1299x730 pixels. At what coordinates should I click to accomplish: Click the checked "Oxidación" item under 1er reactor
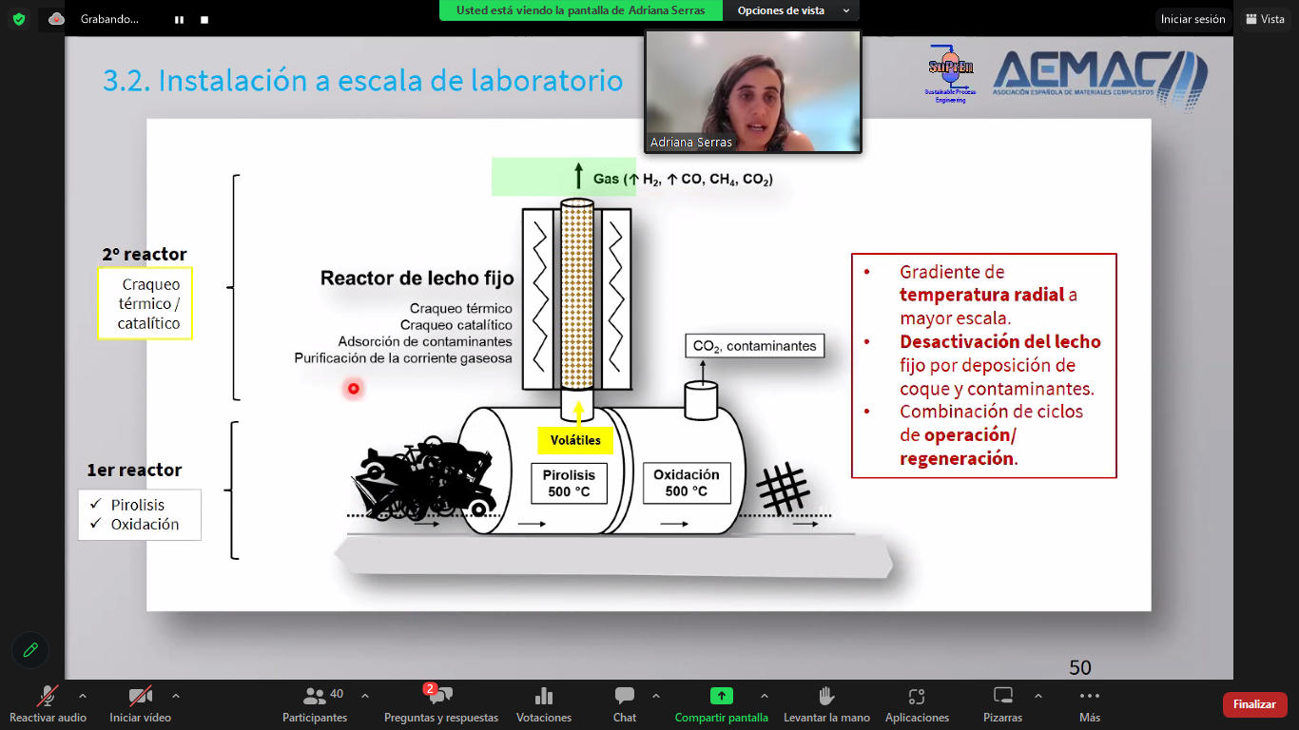[x=145, y=525]
